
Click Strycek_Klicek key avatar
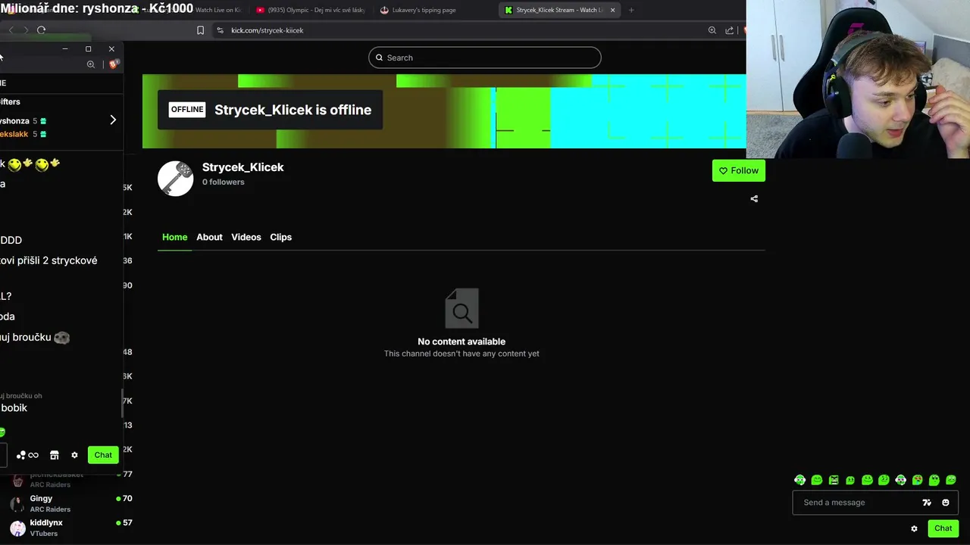(175, 179)
